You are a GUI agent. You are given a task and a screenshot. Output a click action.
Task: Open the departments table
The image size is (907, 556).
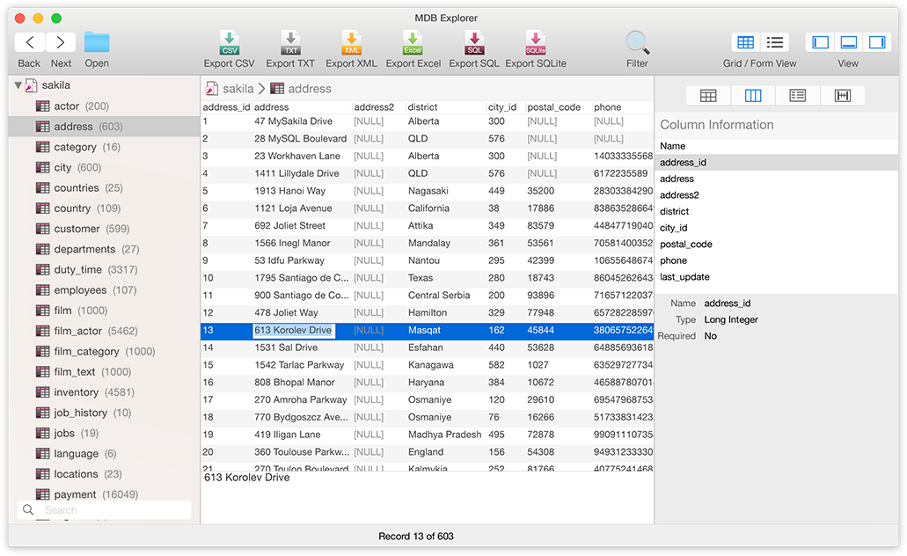(x=104, y=249)
